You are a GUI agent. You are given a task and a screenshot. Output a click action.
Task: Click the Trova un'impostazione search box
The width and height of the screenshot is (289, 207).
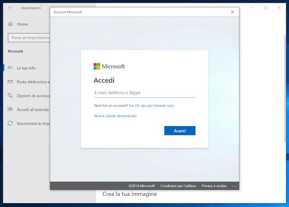pos(29,38)
